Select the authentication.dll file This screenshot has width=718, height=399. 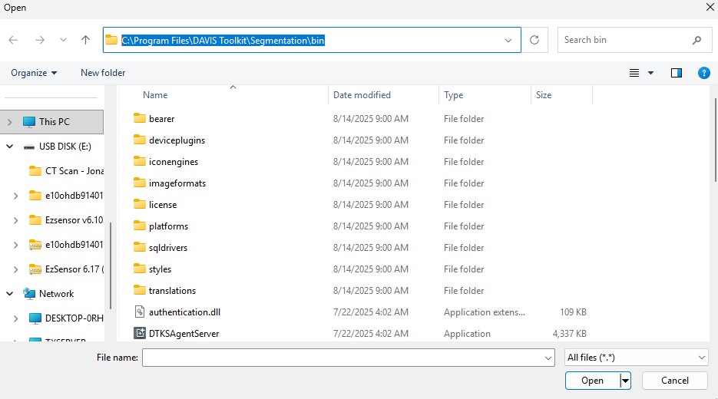[184, 312]
